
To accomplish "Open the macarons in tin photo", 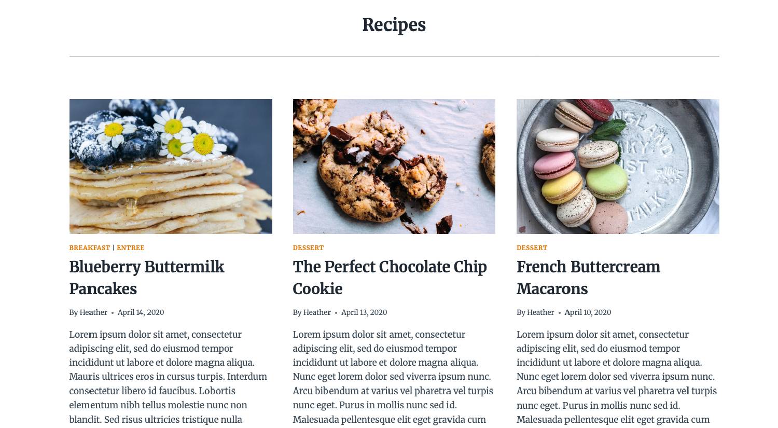I will pos(617,166).
